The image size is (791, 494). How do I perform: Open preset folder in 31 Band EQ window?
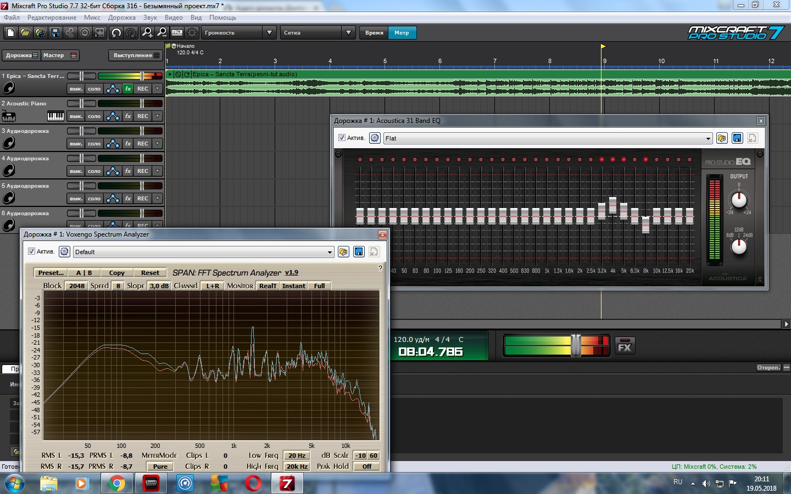[722, 138]
